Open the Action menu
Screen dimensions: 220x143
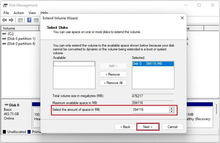pyautogui.click(x=19, y=13)
